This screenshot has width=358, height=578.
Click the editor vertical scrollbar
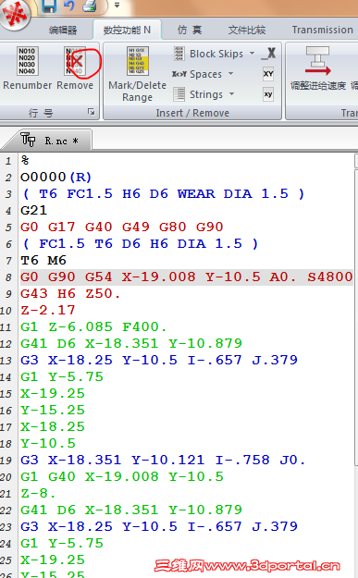[x=356, y=317]
